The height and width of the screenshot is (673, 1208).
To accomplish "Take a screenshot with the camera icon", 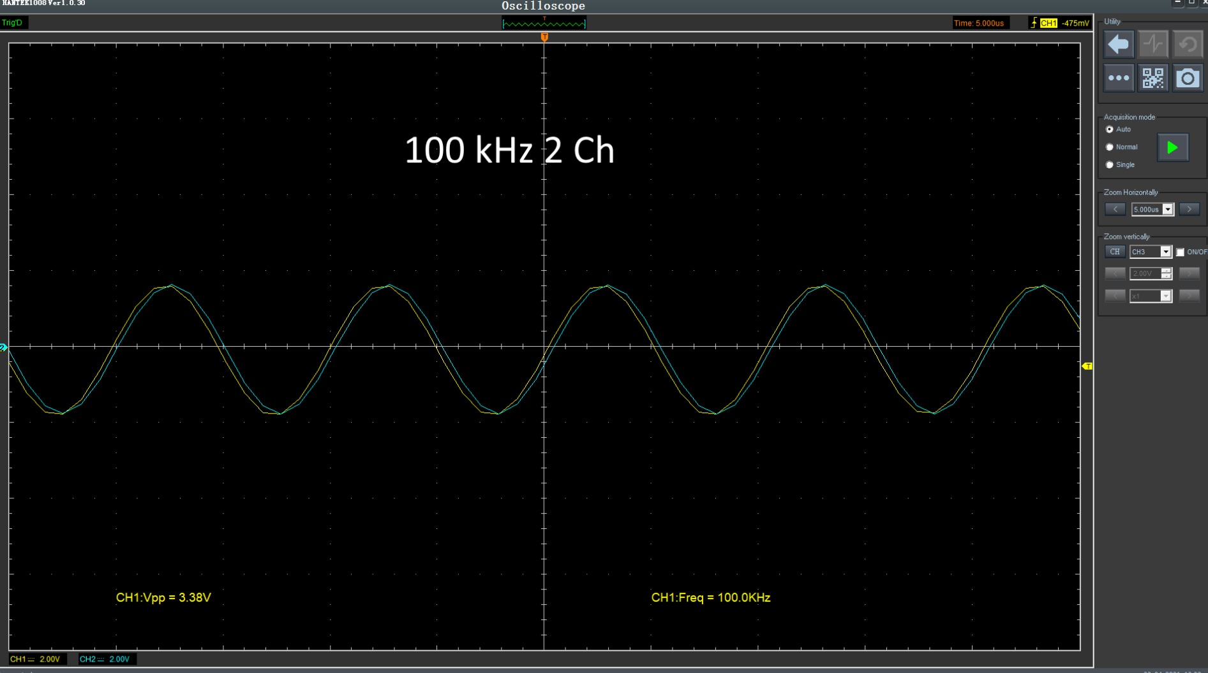I will pos(1188,78).
